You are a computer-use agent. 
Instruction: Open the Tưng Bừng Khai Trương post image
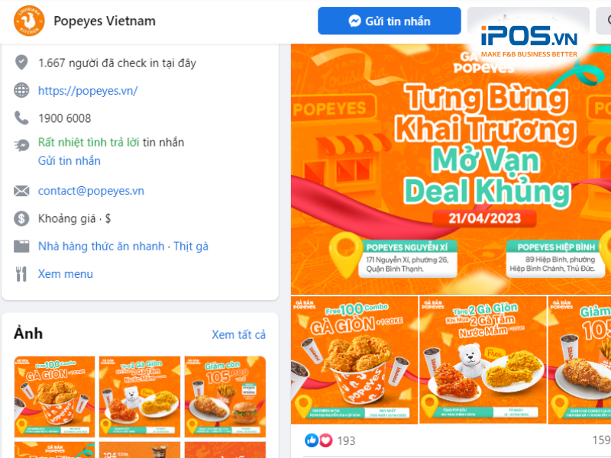451,169
